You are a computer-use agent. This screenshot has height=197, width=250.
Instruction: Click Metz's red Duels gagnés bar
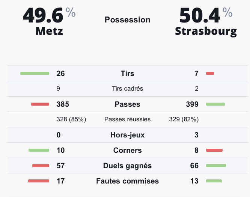point(41,166)
